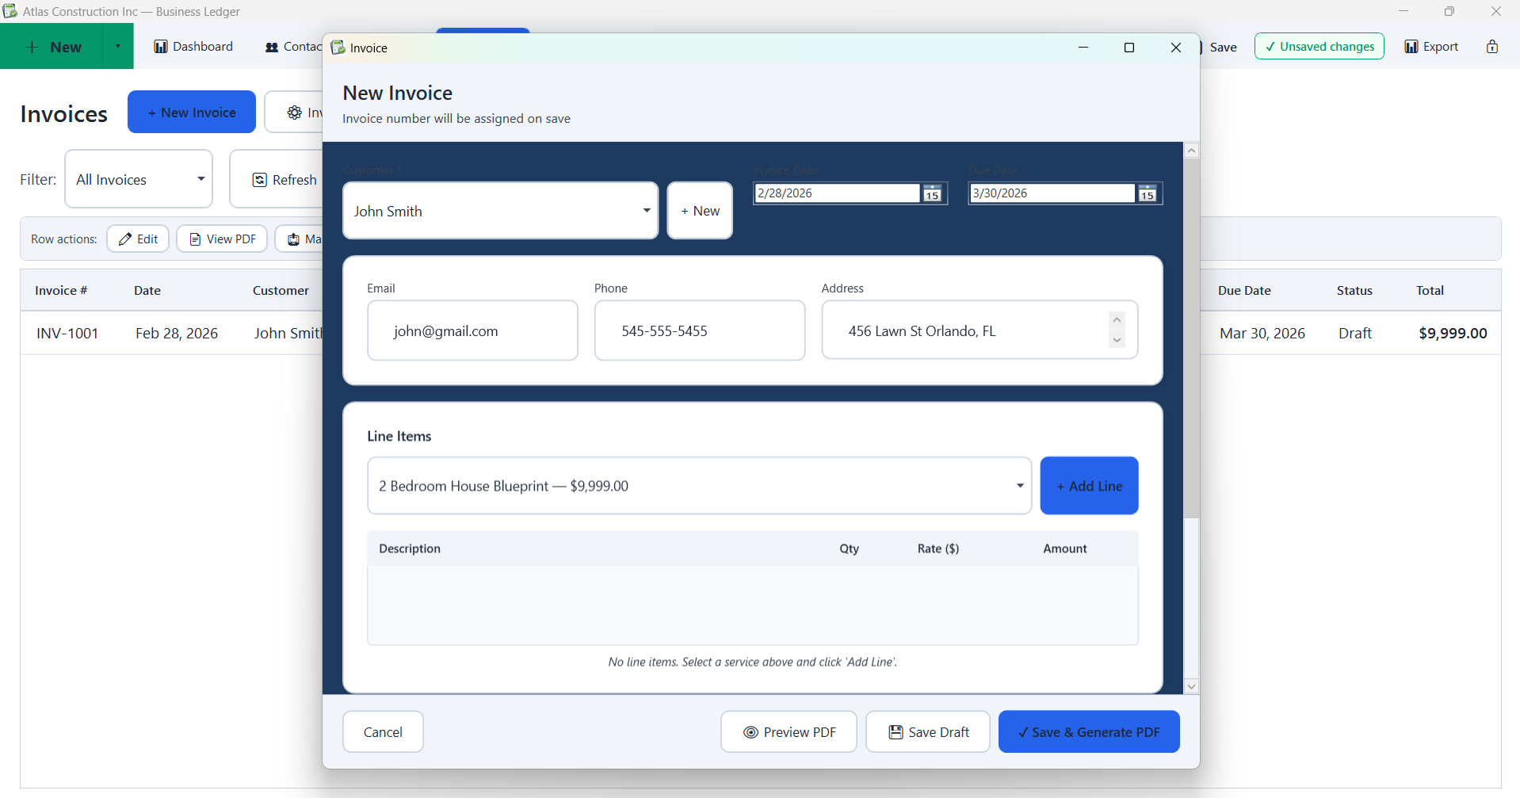Refresh the invoices list
The image size is (1520, 798).
point(284,179)
